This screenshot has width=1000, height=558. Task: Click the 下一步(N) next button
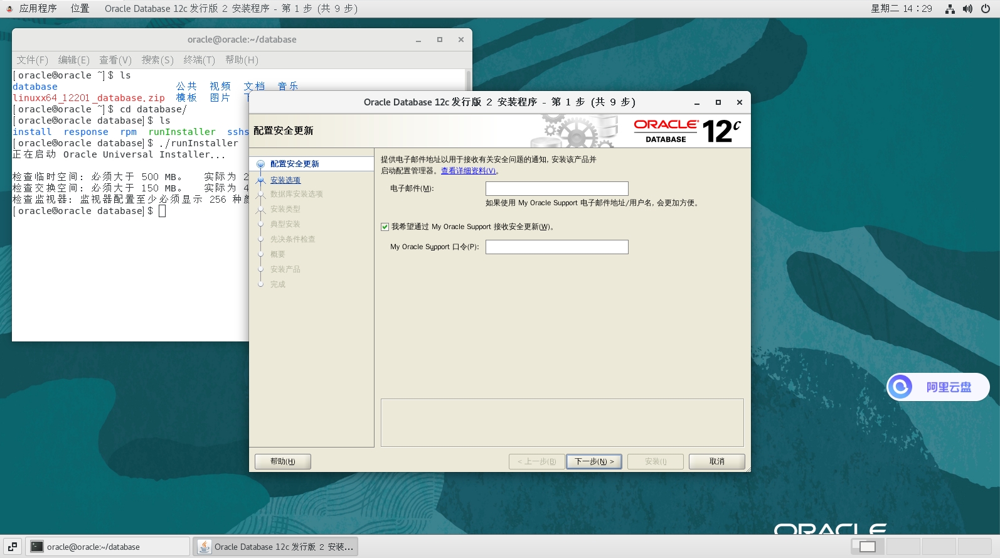point(594,461)
